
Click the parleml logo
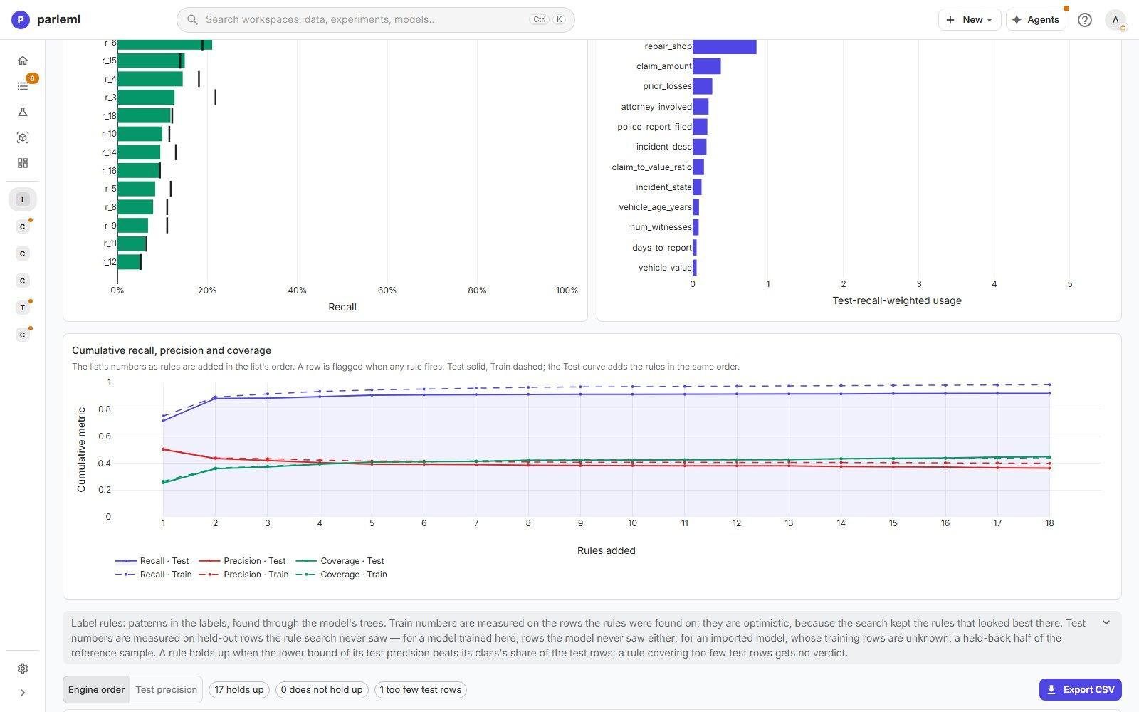click(x=46, y=19)
